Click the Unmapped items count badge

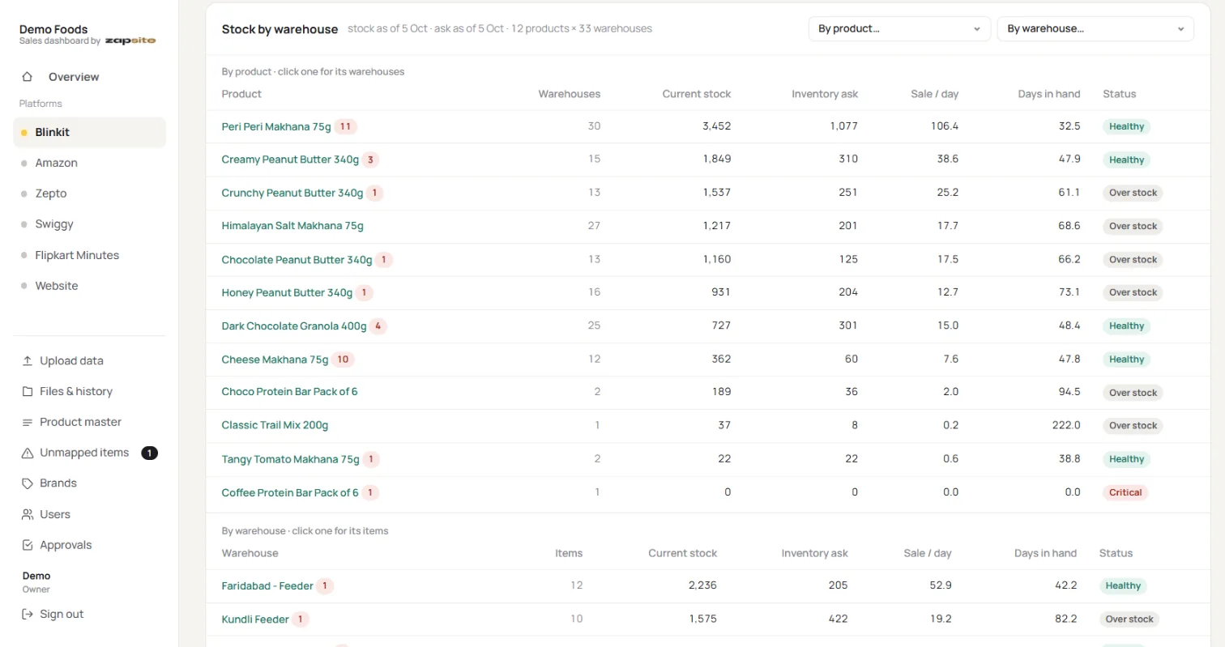[x=149, y=453]
